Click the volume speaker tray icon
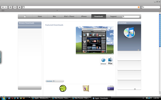This screenshot has height=100, width=161. point(151,98)
